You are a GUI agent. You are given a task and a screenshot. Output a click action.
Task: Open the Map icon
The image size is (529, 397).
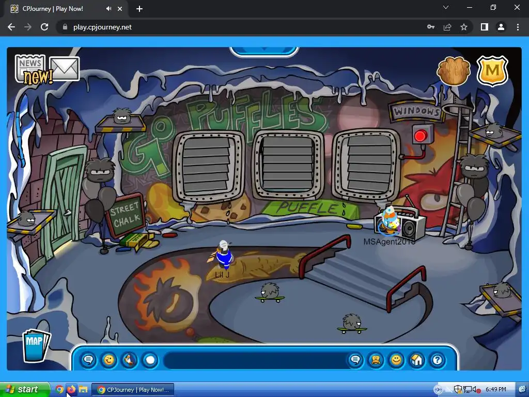36,346
